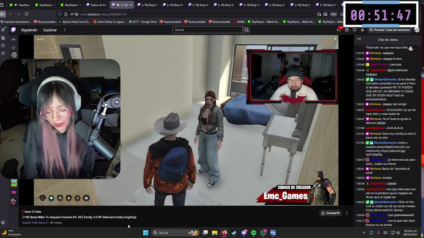
Task: Mute the active [+18] tab audio icon
Action: click(x=118, y=5)
